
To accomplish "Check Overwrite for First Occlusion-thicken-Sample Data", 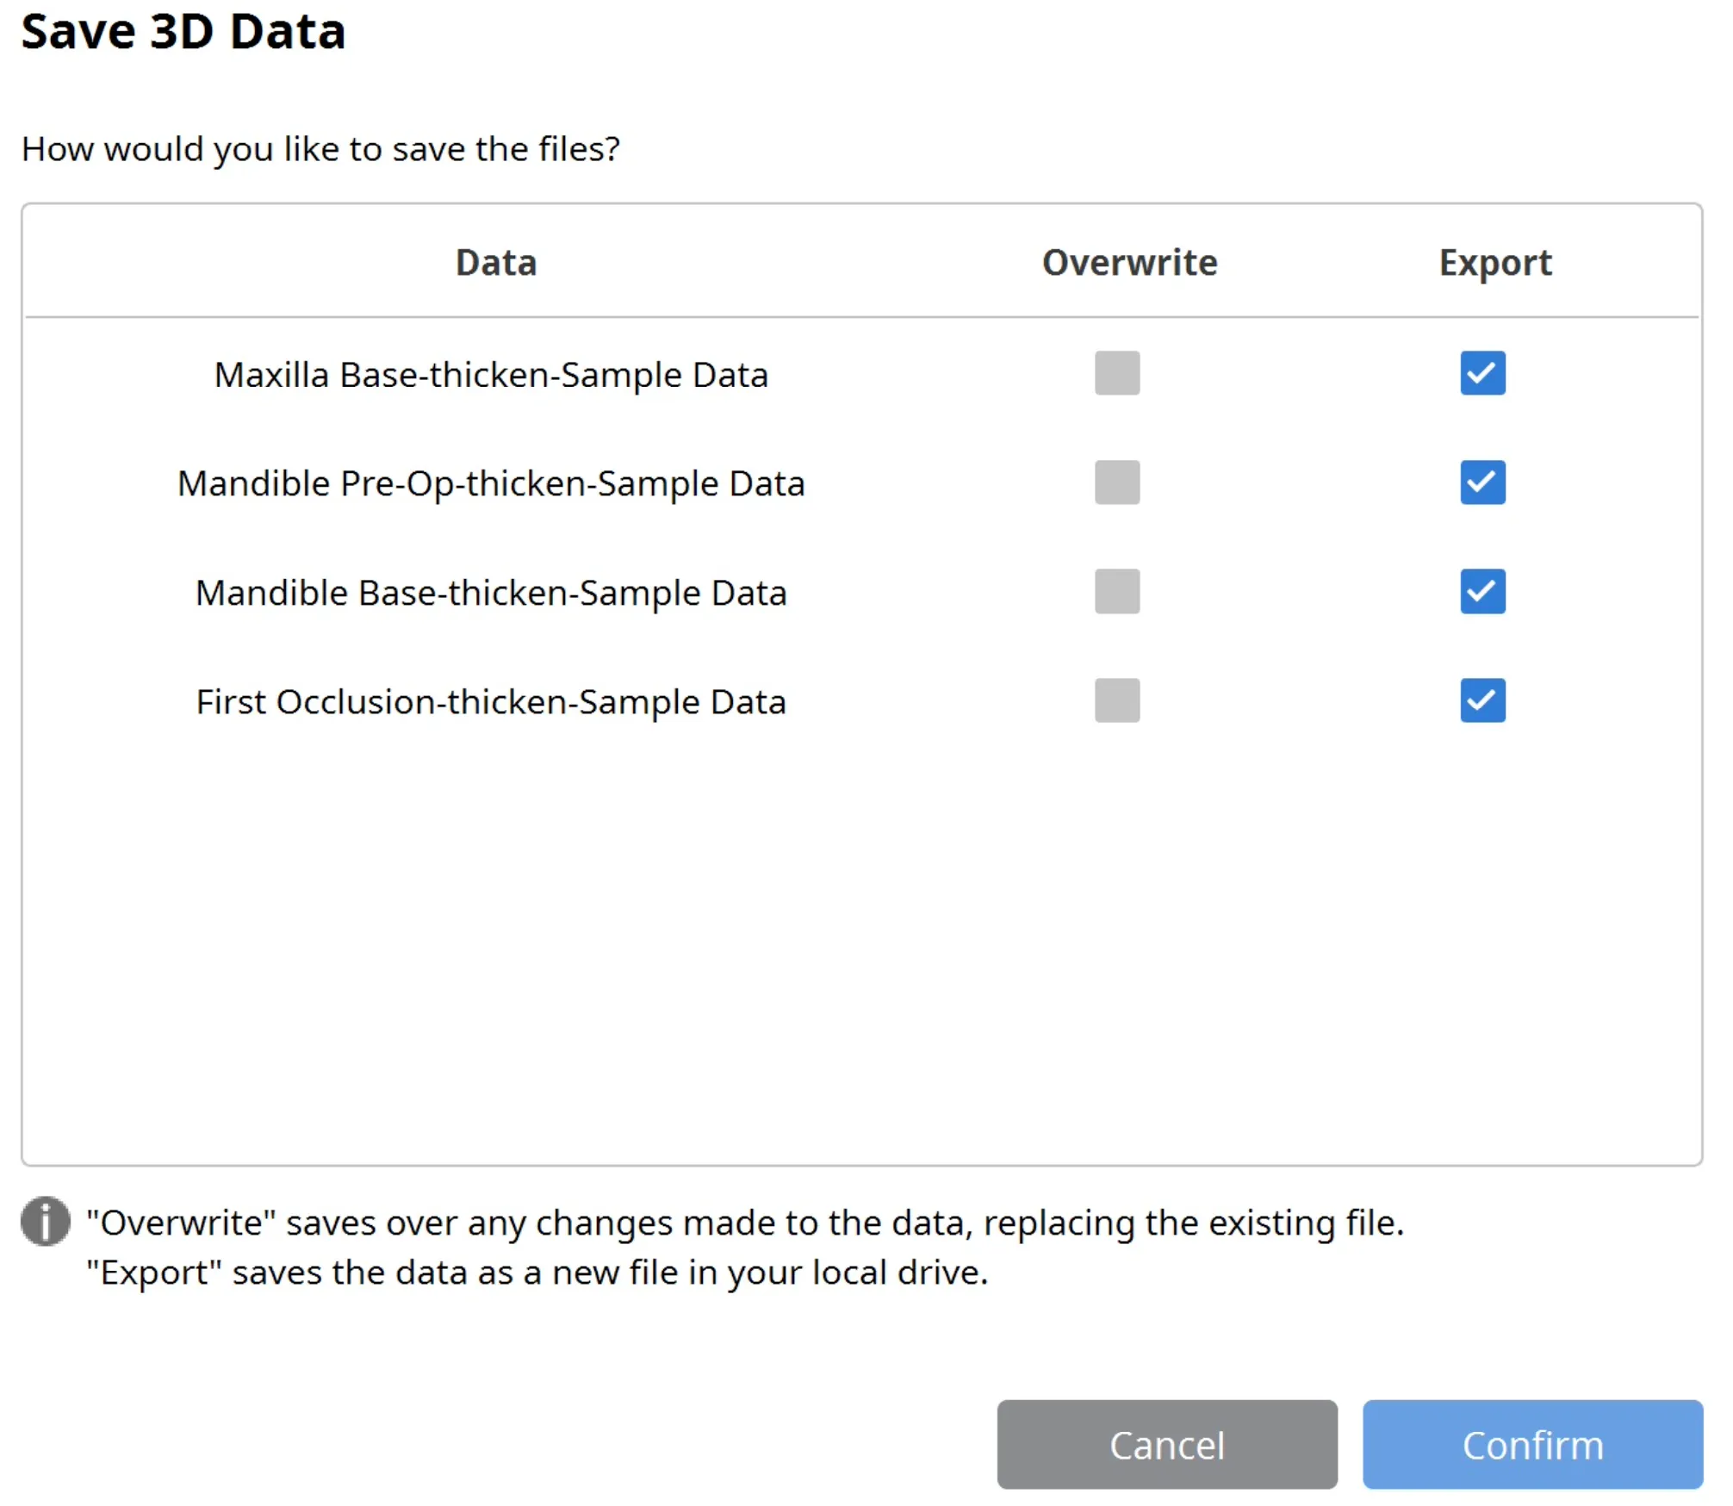I will (1117, 700).
